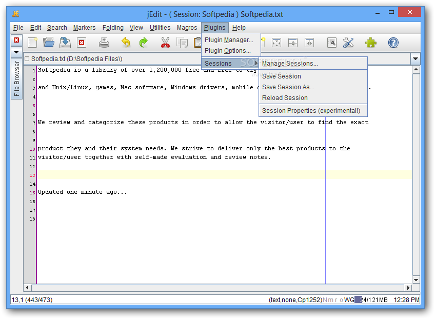This screenshot has height=319, width=435.
Task: Click the Close Buffer red X toolbar icon
Action: 82,43
